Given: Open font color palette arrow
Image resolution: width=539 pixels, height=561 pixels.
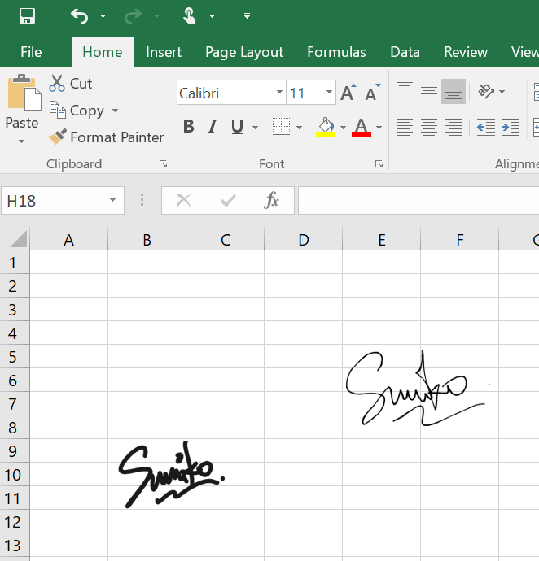Looking at the screenshot, I should tap(379, 128).
